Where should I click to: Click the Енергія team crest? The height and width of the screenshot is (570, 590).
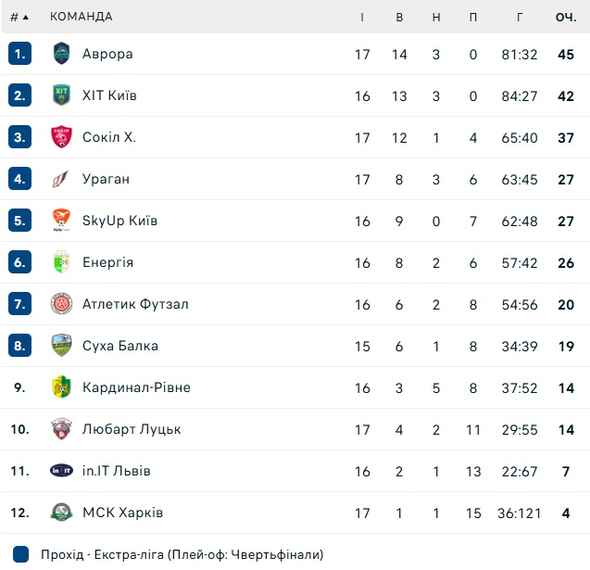[61, 262]
